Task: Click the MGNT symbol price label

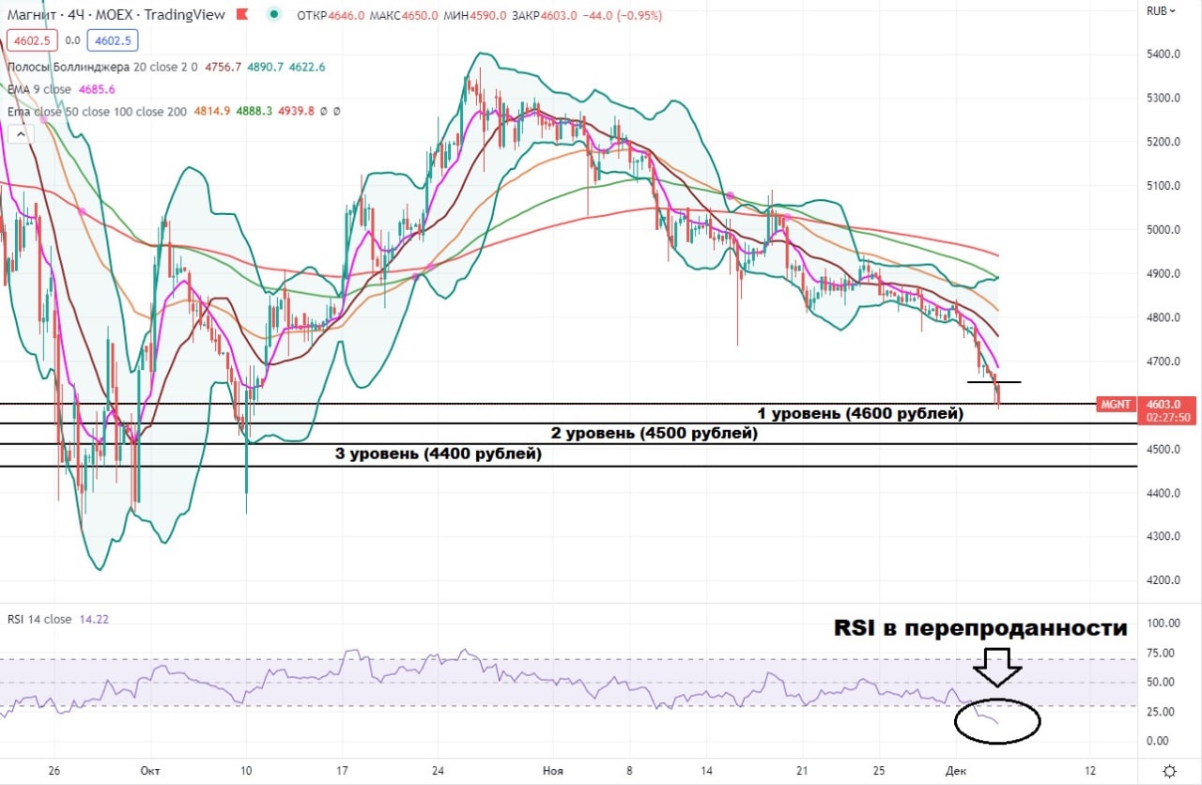Action: coord(1115,404)
